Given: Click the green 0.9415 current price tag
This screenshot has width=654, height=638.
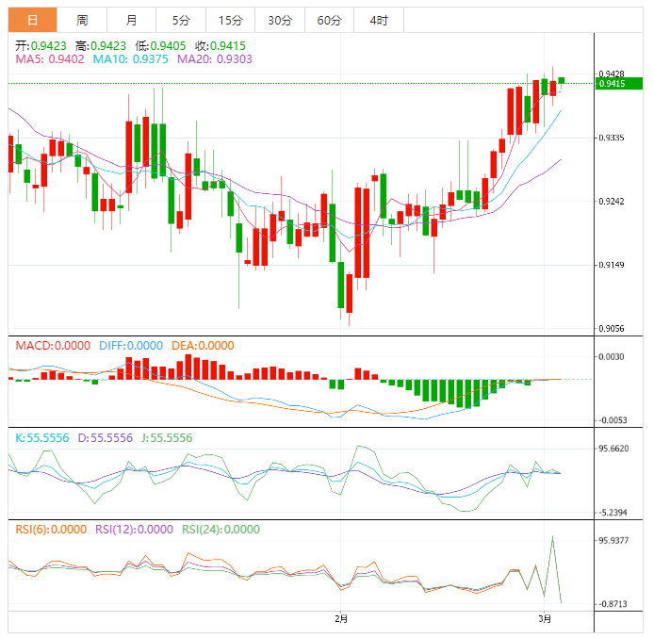Looking at the screenshot, I should click(x=619, y=84).
